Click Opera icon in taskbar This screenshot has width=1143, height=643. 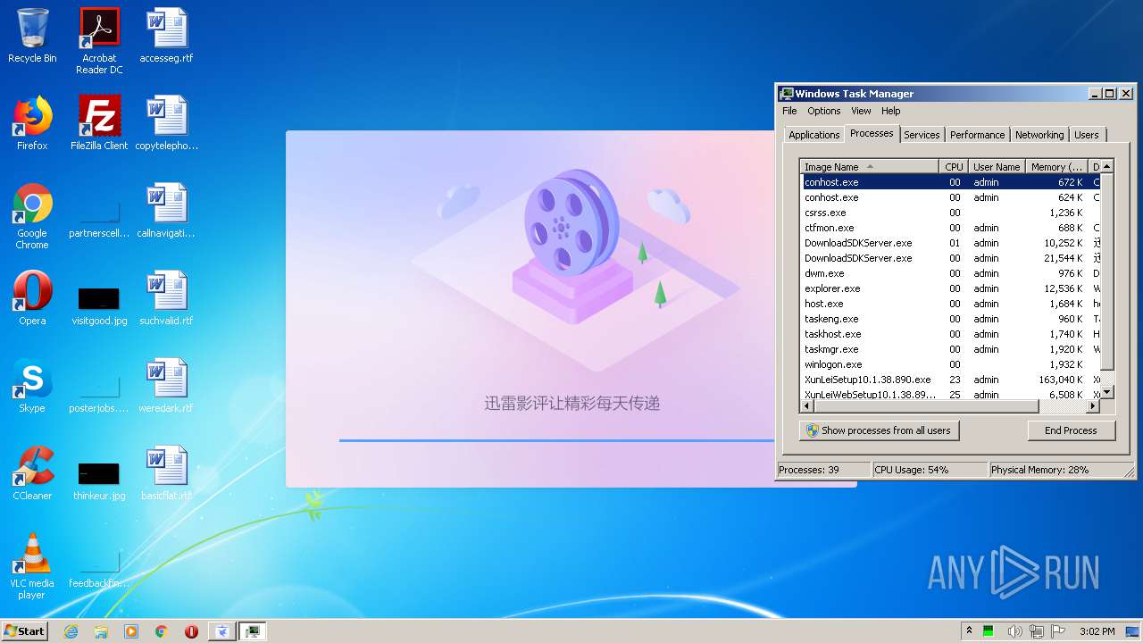(191, 631)
